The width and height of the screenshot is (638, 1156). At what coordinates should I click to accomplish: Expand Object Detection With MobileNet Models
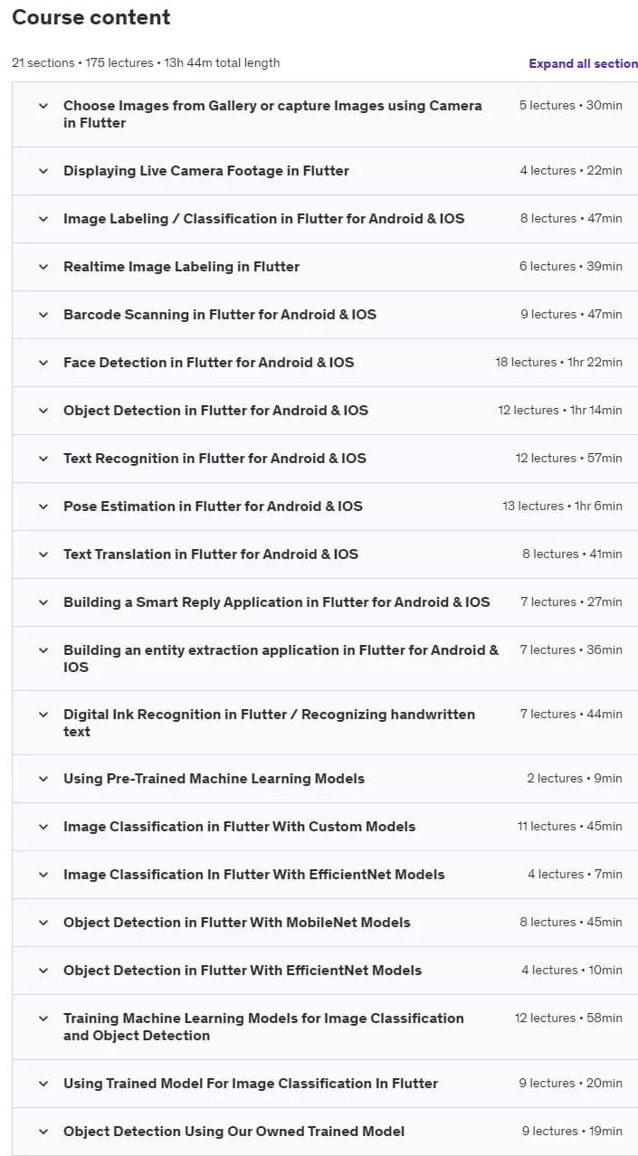(x=325, y=923)
